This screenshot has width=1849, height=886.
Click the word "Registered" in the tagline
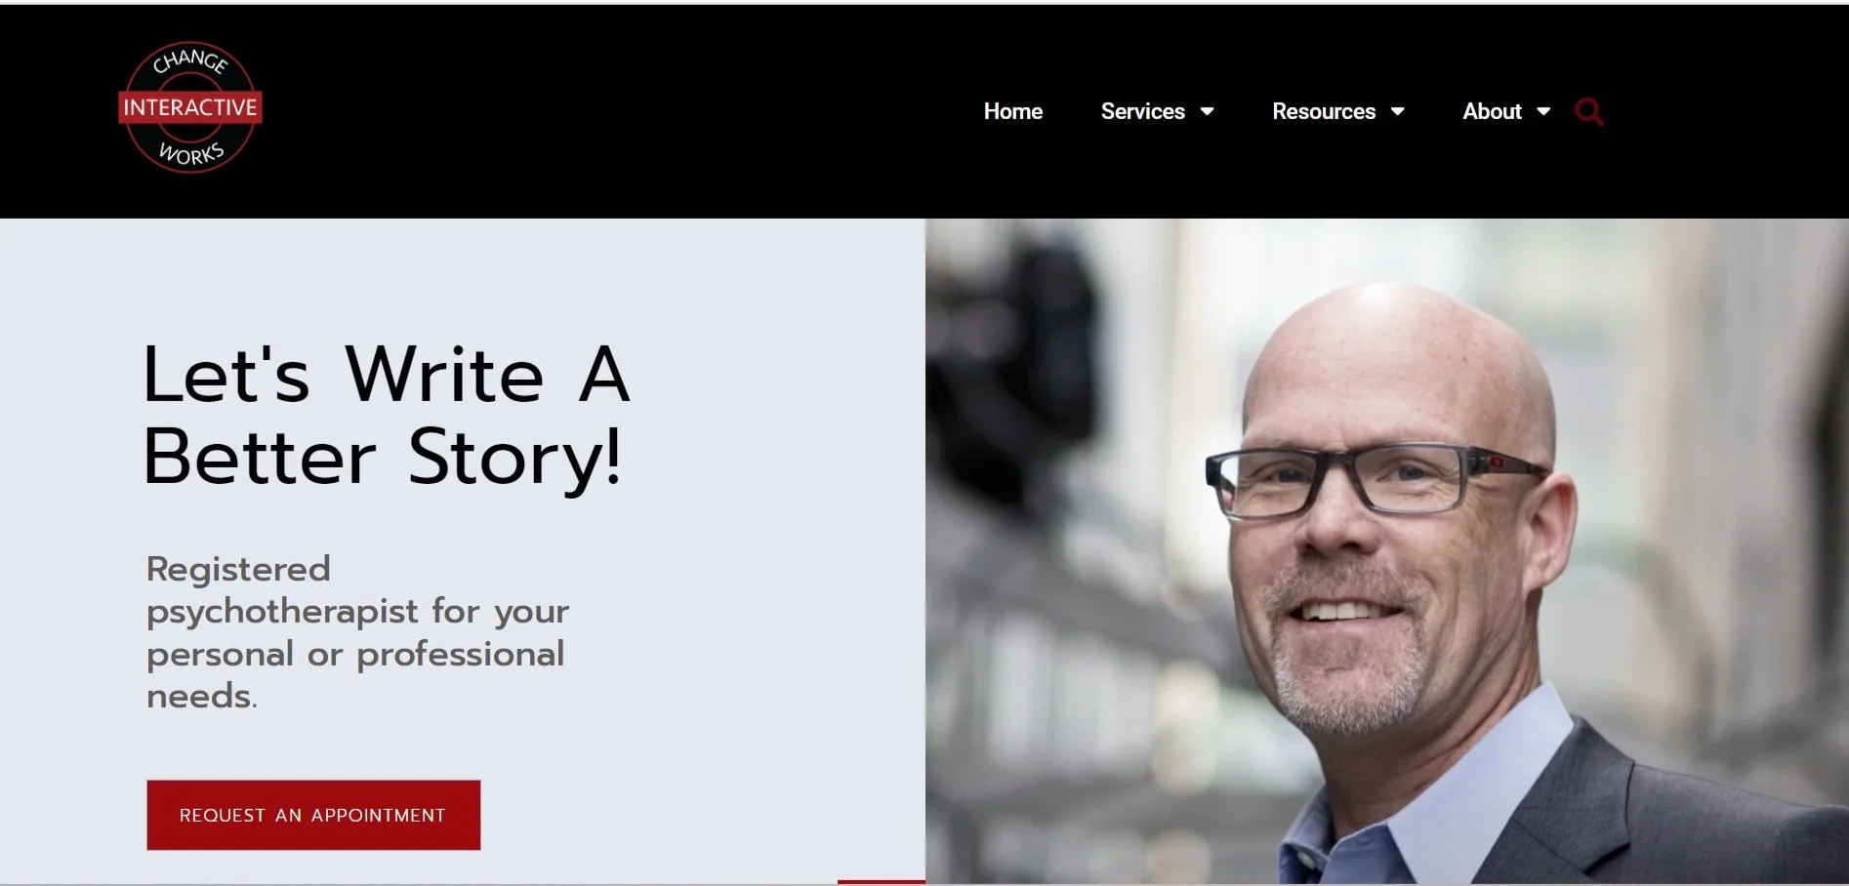tap(238, 569)
